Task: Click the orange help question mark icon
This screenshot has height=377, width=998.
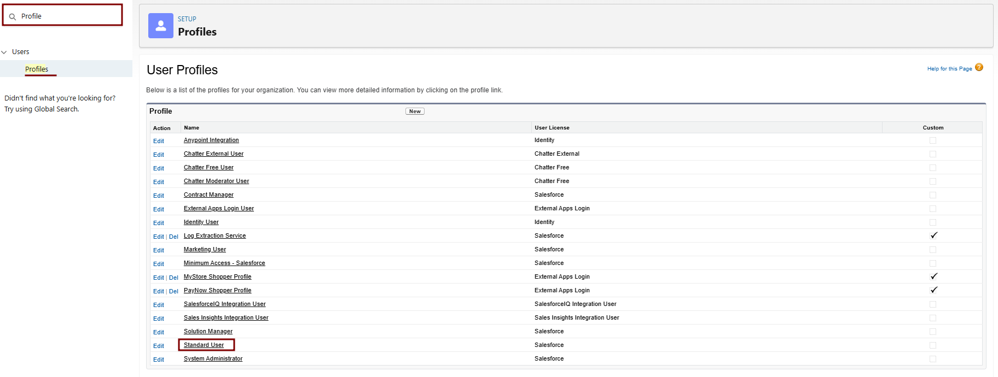Action: (x=979, y=68)
